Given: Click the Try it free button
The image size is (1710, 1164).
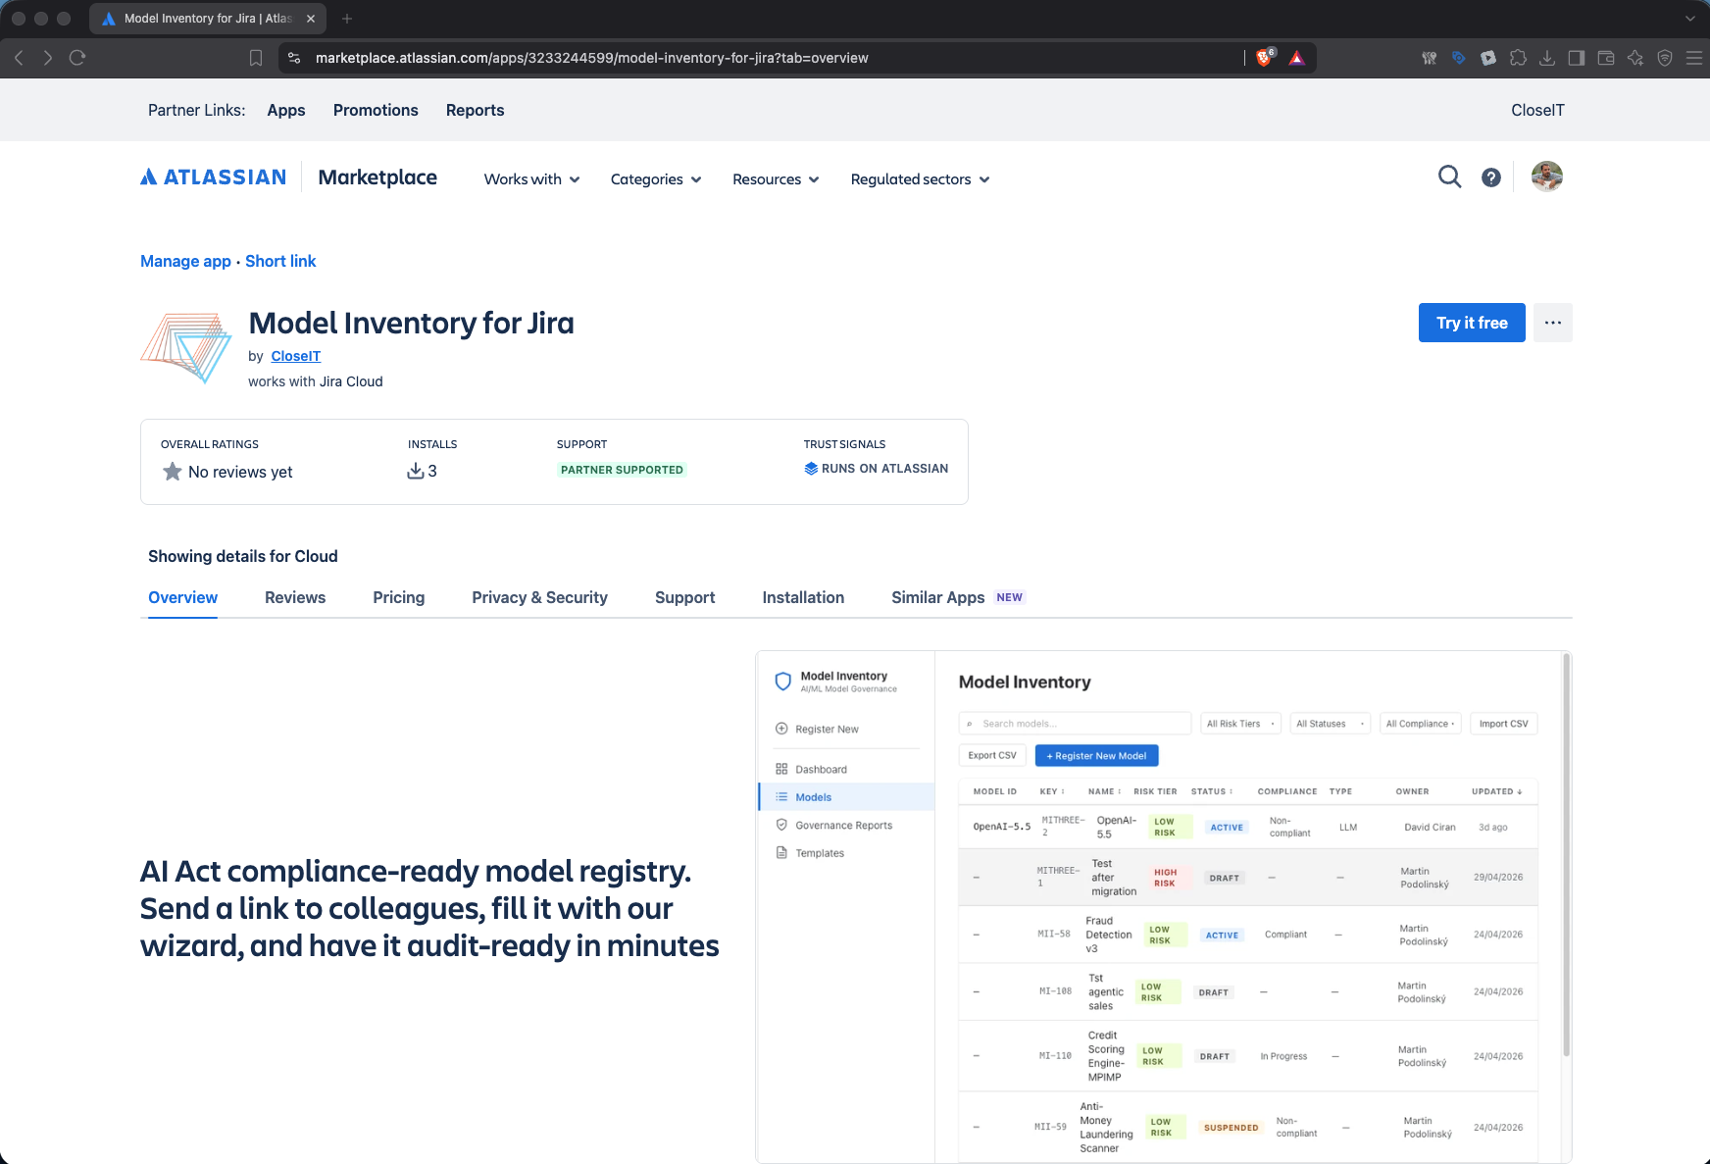Looking at the screenshot, I should (x=1472, y=323).
